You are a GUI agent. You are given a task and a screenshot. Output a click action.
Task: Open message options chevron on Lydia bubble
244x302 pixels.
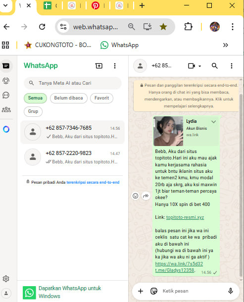(x=214, y=122)
